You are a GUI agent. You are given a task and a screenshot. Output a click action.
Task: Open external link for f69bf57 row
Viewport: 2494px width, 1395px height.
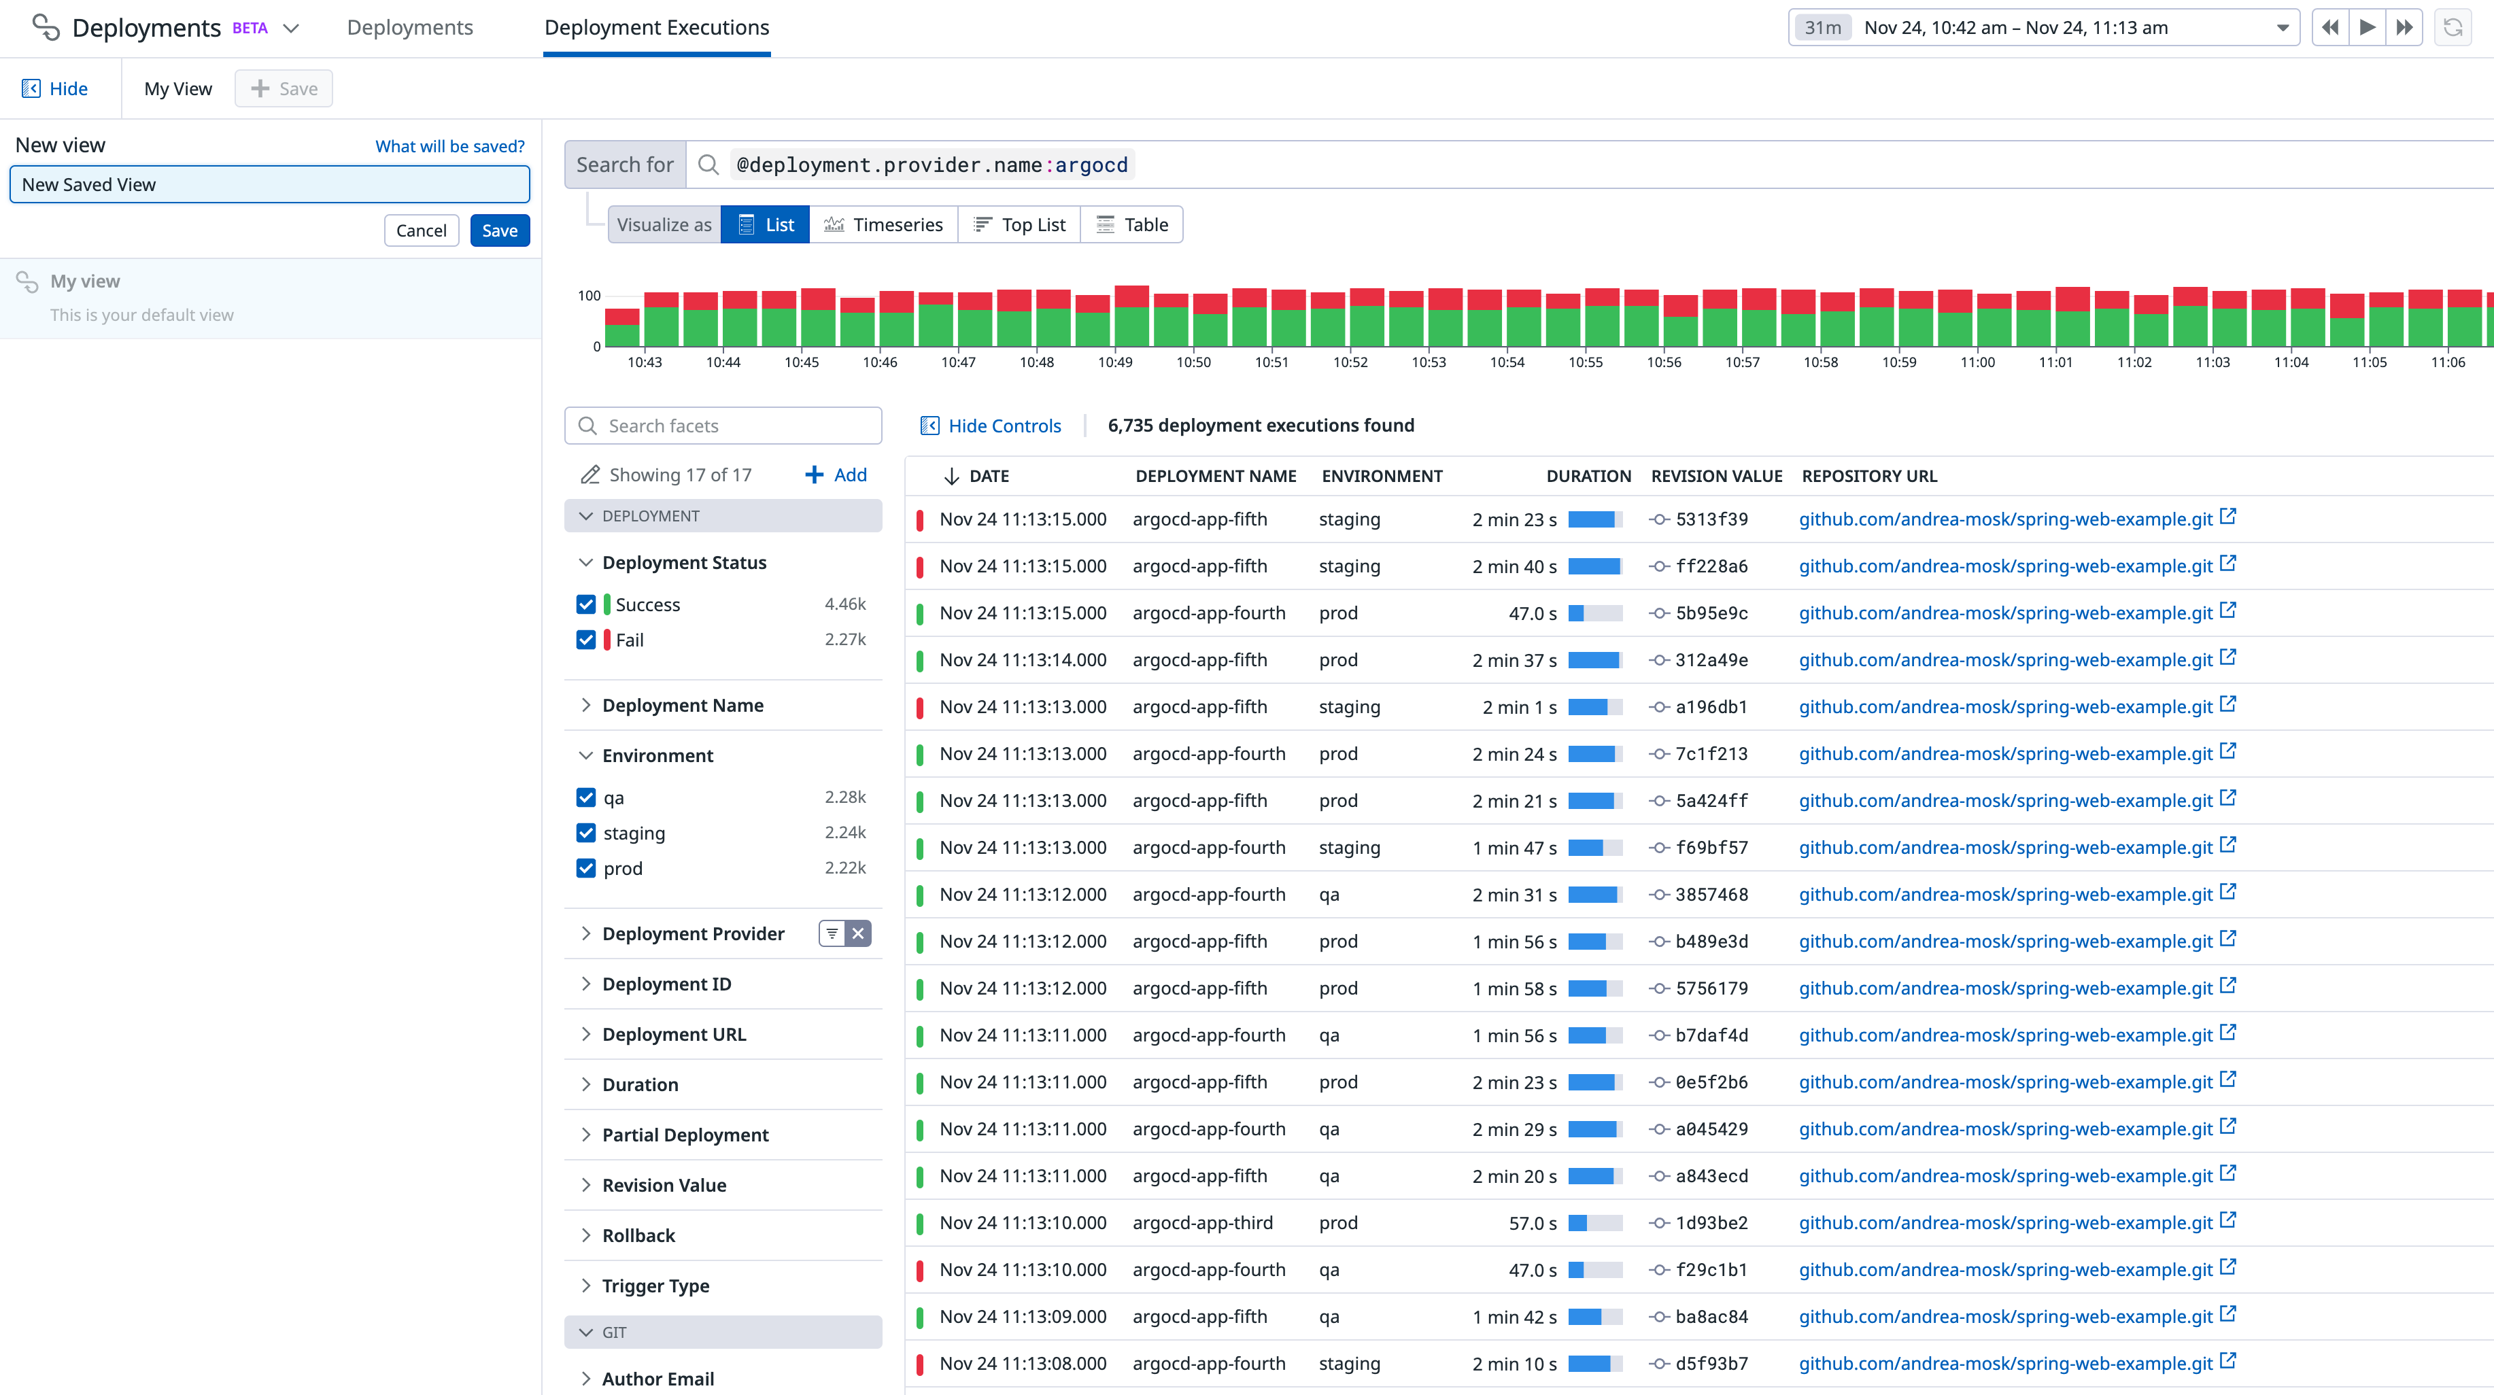pos(2227,845)
